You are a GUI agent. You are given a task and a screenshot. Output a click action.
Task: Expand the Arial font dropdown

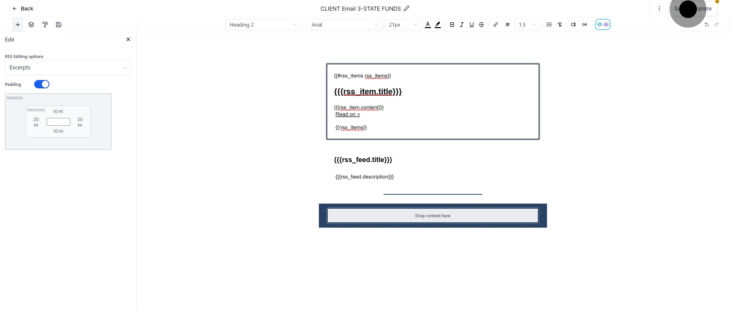coord(345,25)
